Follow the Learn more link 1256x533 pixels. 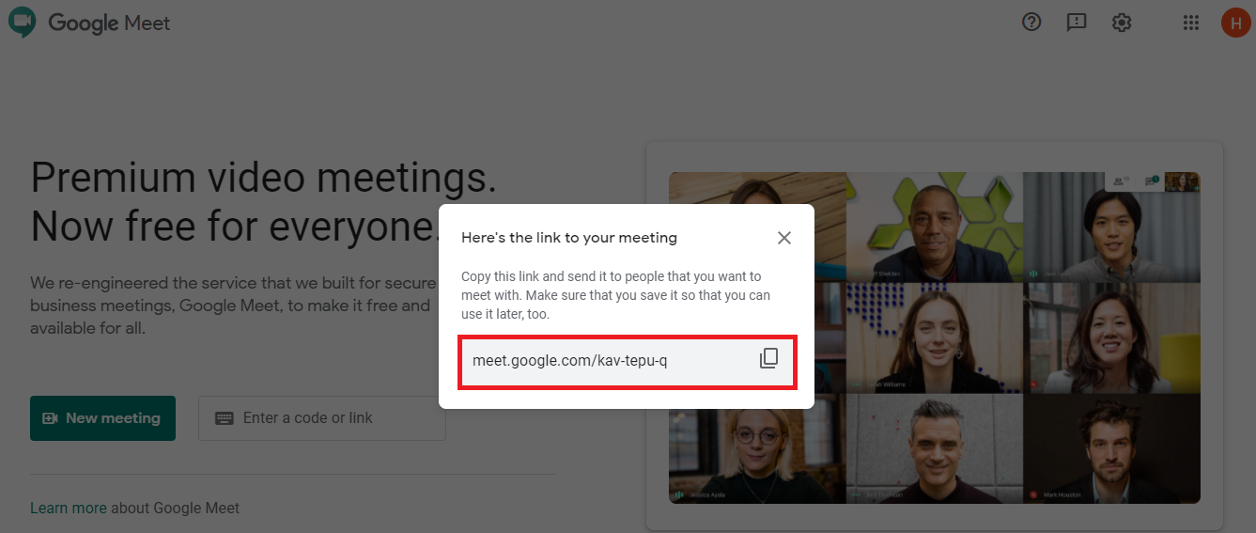68,508
